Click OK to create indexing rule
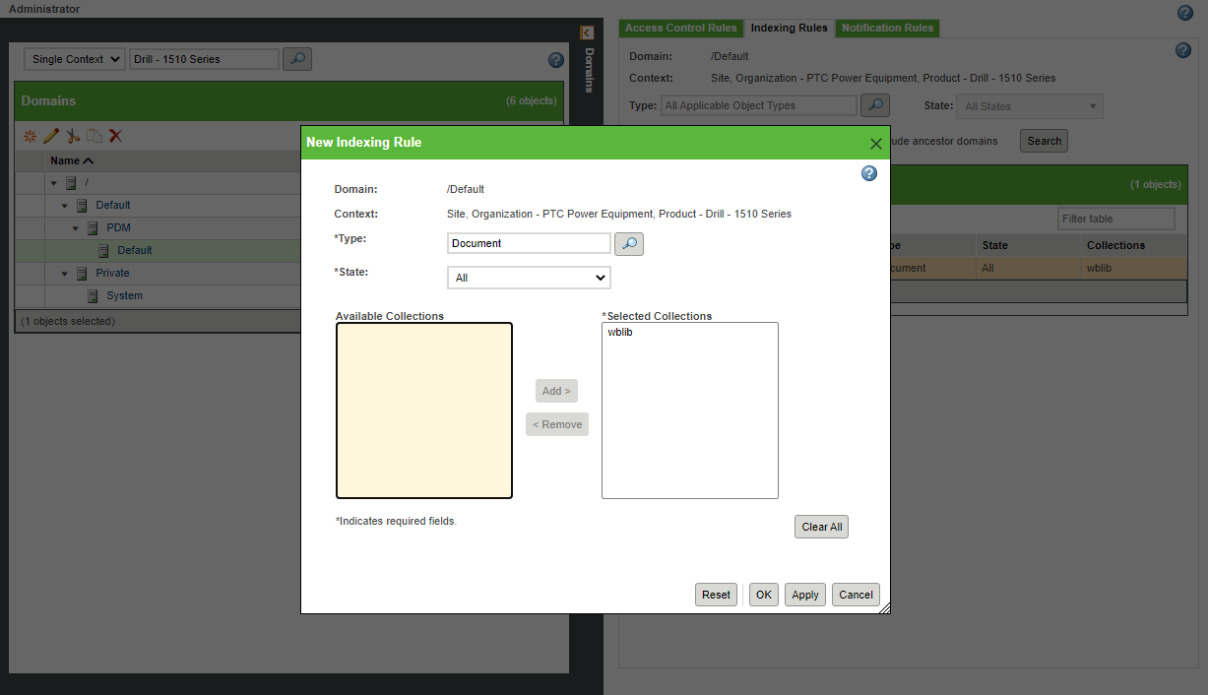 (764, 595)
